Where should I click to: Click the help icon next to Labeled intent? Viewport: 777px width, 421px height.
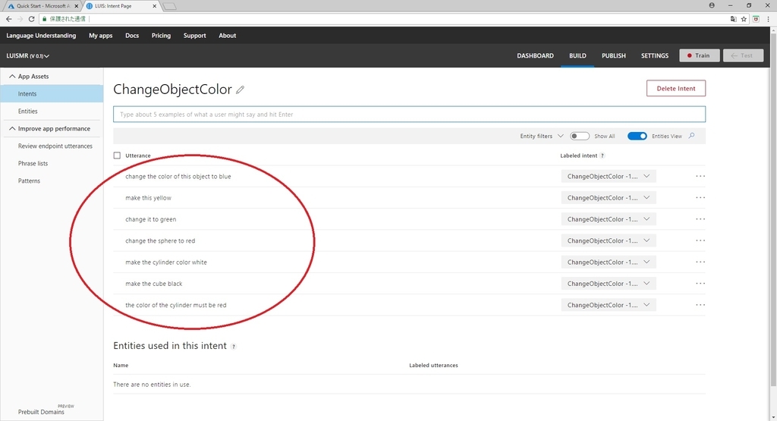(x=602, y=156)
